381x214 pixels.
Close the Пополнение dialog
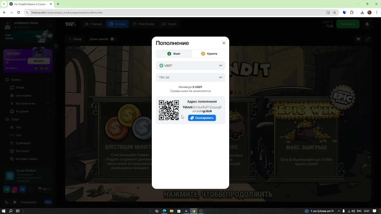click(x=224, y=43)
